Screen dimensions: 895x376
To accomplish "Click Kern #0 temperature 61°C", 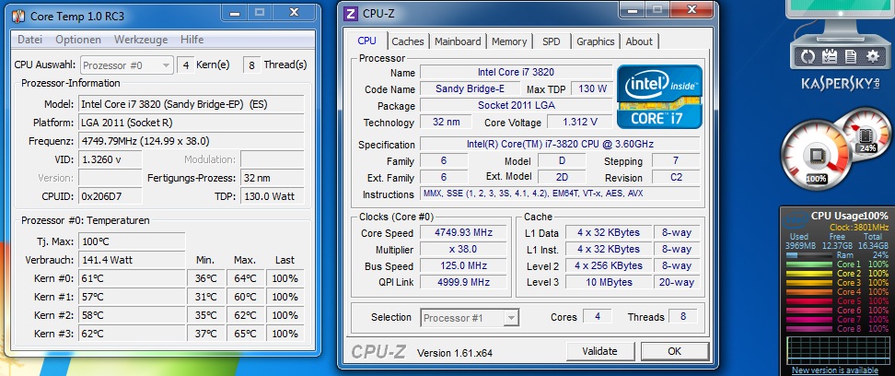I will click(x=132, y=278).
